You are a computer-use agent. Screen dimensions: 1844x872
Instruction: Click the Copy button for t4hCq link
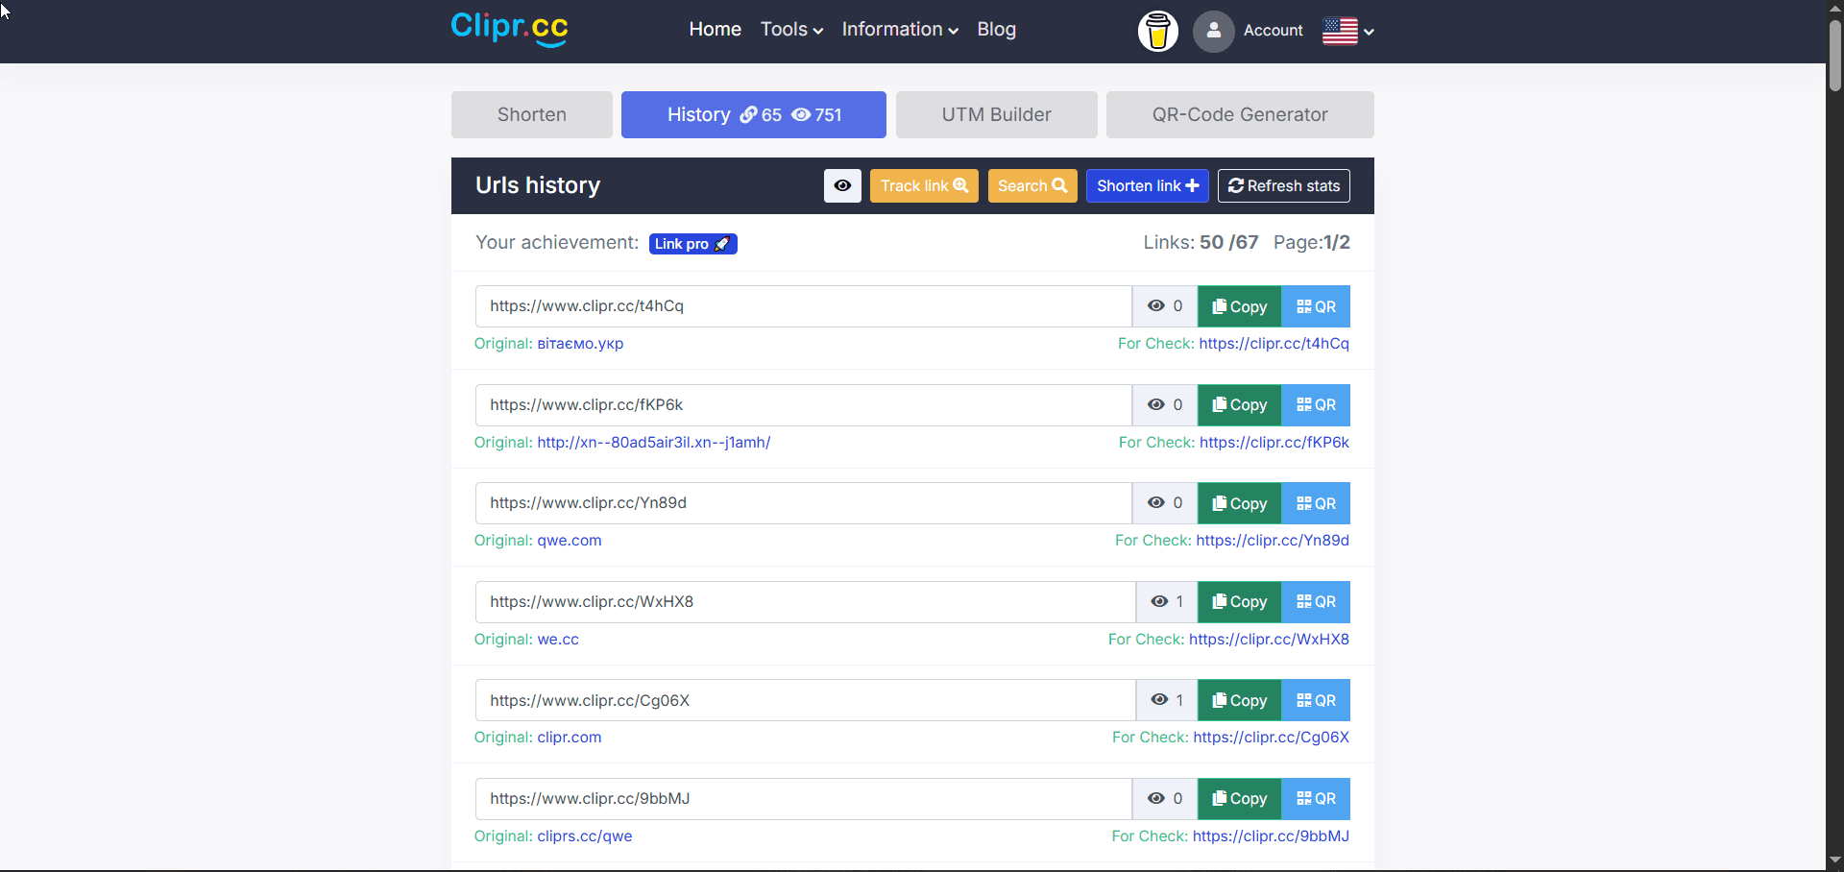point(1239,305)
